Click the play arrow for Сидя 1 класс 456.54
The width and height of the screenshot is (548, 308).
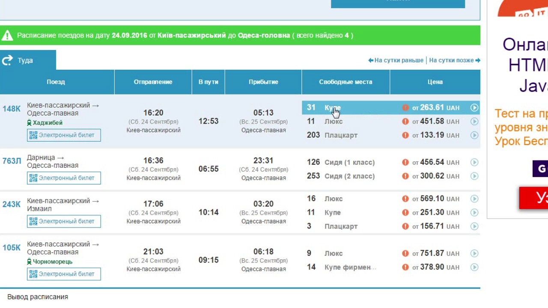coord(474,162)
